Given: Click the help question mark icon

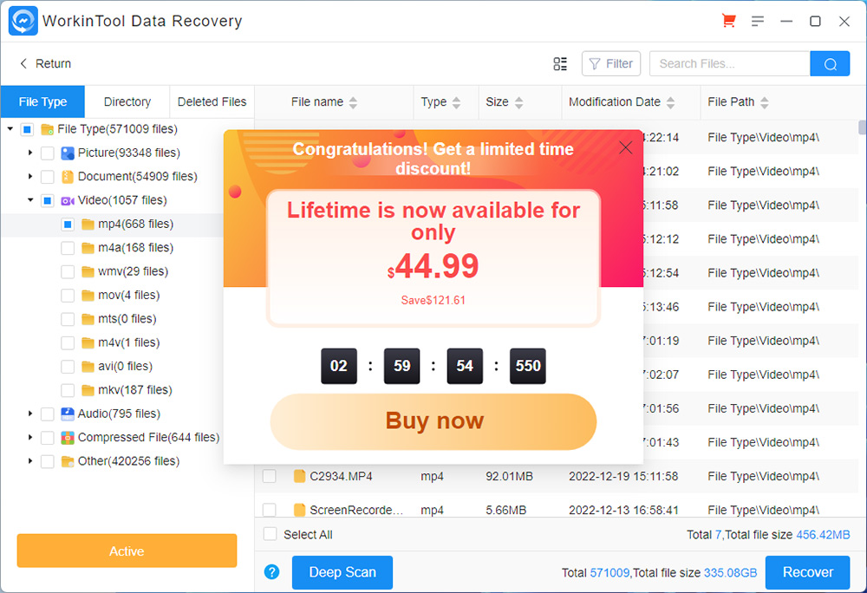Looking at the screenshot, I should pyautogui.click(x=271, y=572).
